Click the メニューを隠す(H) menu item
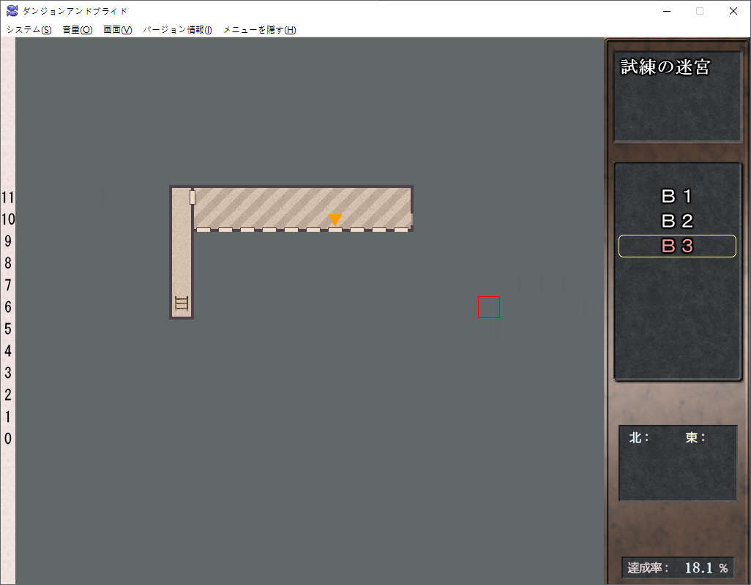Screen dimensions: 751x585 pyautogui.click(x=260, y=30)
